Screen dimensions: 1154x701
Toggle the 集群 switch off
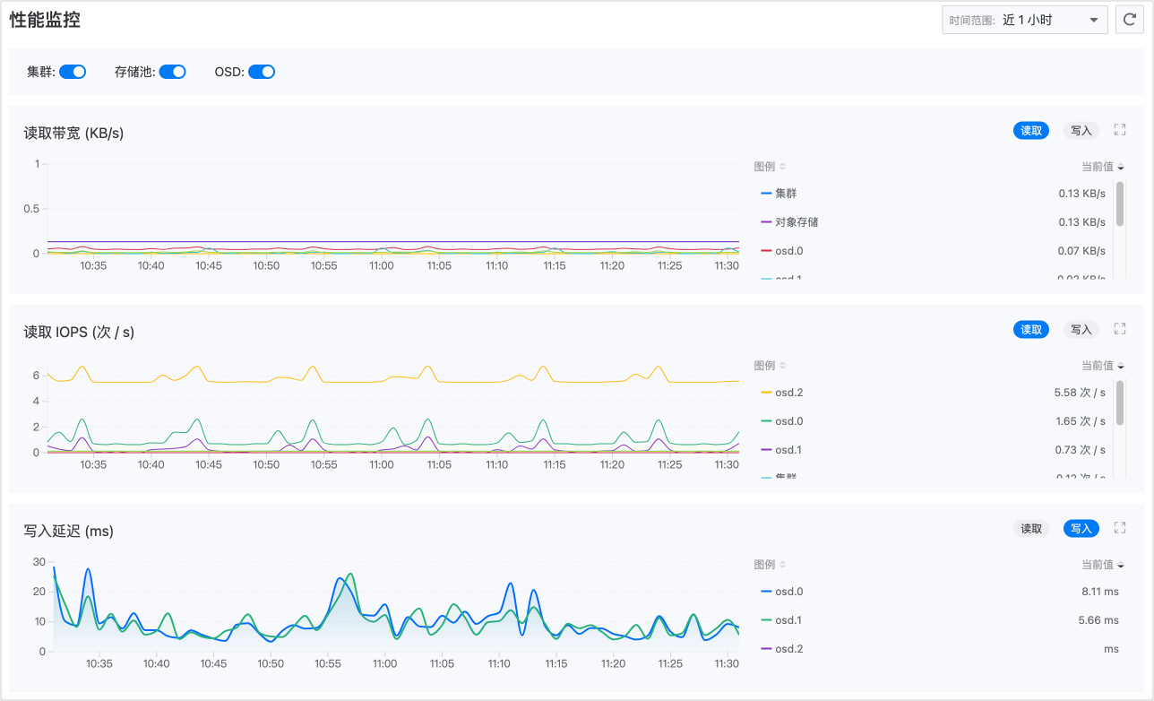point(73,72)
